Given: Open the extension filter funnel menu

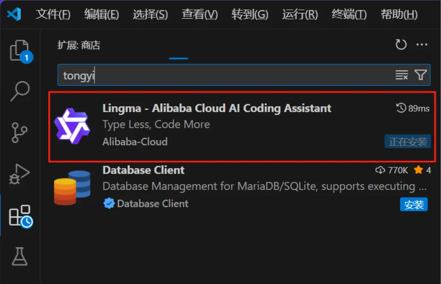Looking at the screenshot, I should (421, 75).
